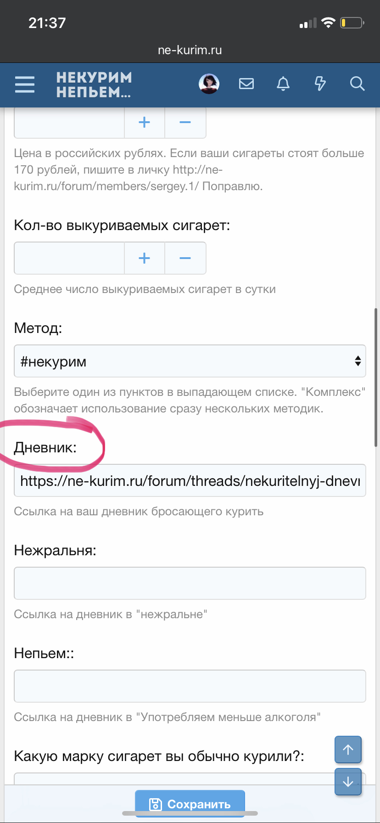Screen dimensions: 380x823
Task: Open НЕКУРИМ НЕПЬЕМ site logo home
Action: click(94, 85)
